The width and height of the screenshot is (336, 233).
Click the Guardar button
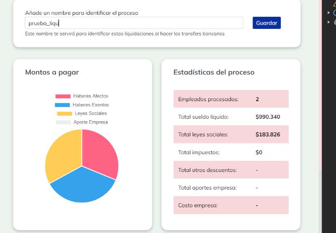click(266, 23)
